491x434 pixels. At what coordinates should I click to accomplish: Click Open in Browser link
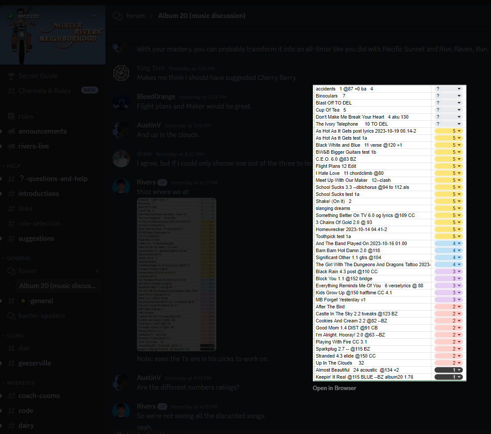tap(334, 388)
